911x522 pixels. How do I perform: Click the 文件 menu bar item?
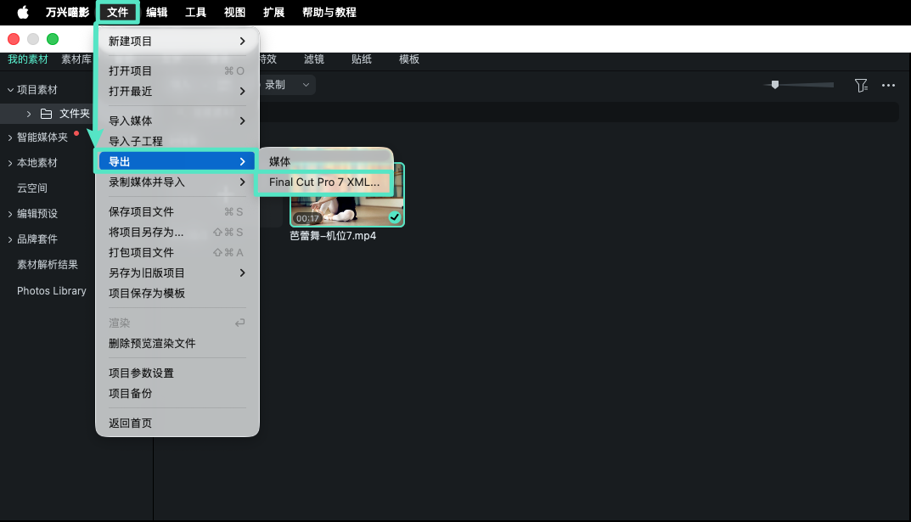(x=117, y=12)
